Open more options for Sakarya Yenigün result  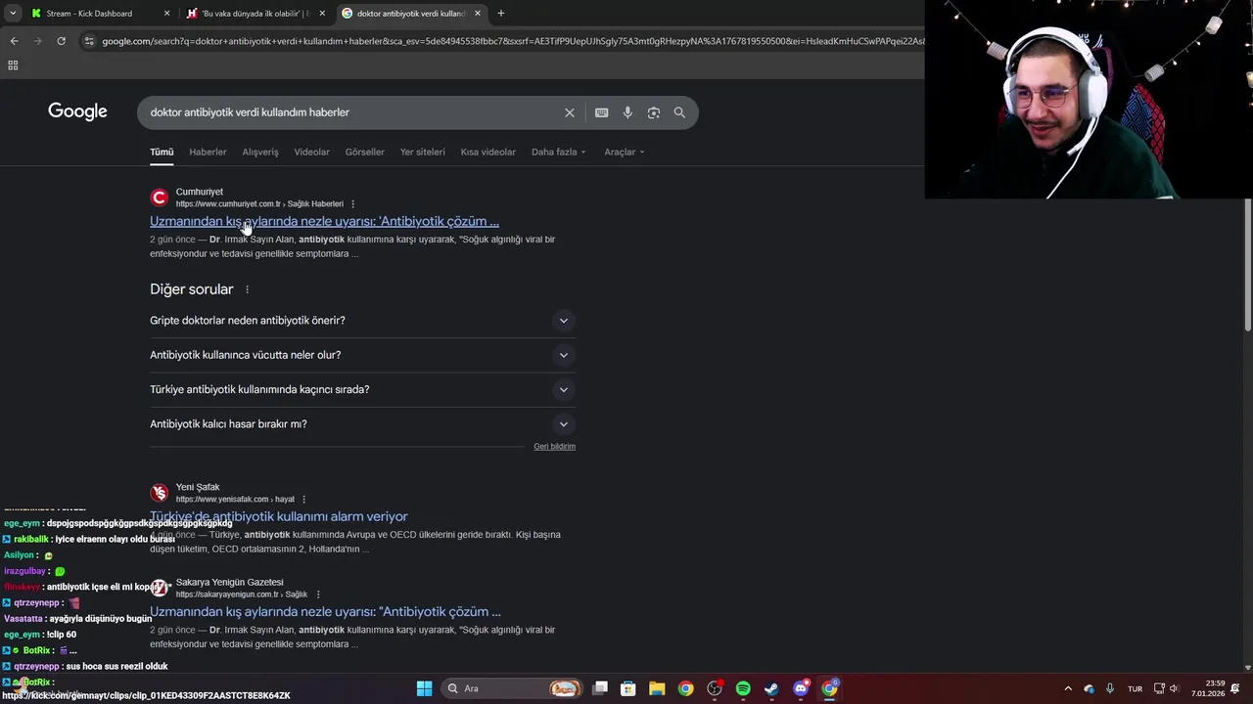point(318,594)
